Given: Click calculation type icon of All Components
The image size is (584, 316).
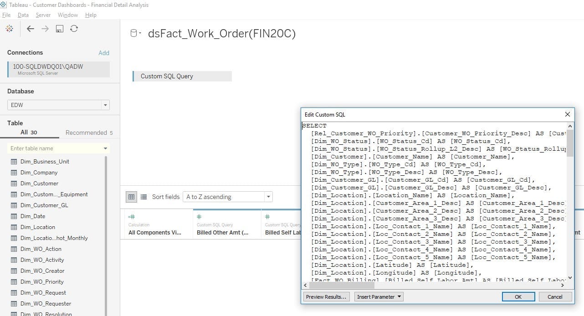Looking at the screenshot, I should (132, 217).
